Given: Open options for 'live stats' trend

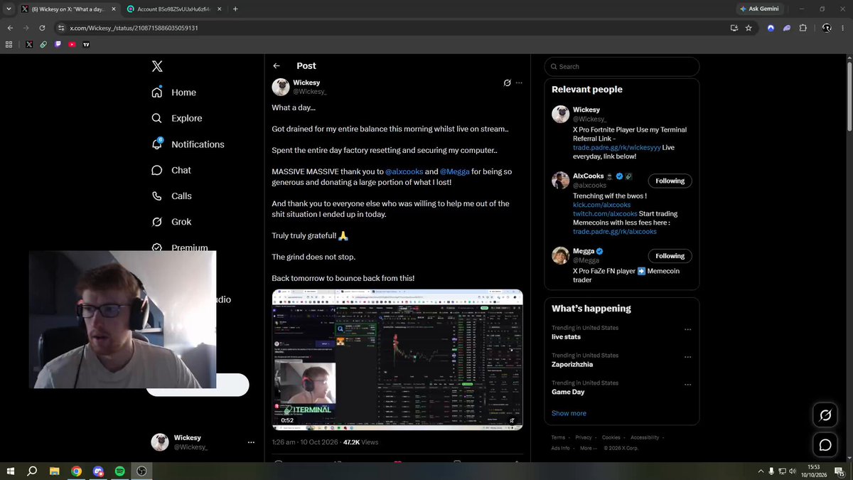Looking at the screenshot, I should [x=687, y=330].
